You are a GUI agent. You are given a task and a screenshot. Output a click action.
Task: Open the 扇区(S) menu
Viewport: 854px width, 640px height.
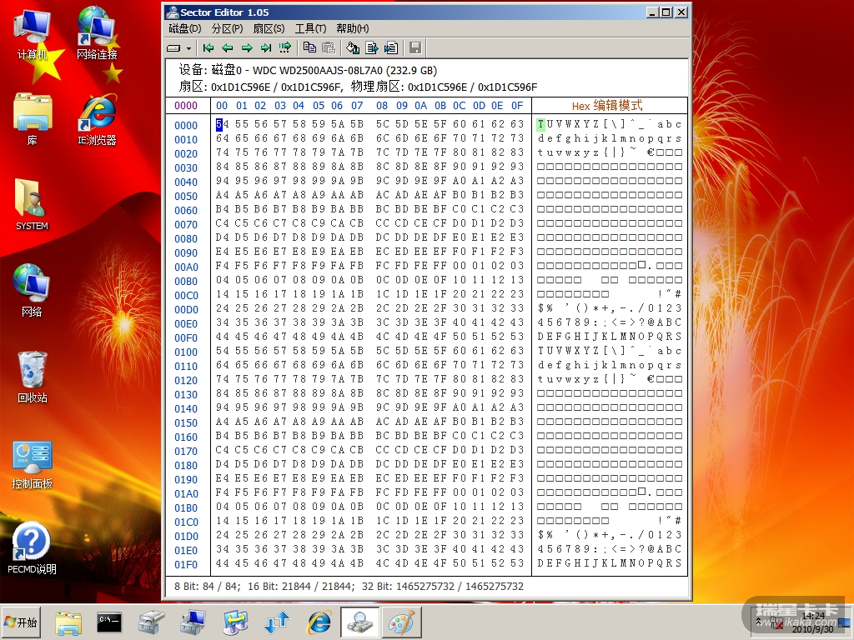coord(269,28)
